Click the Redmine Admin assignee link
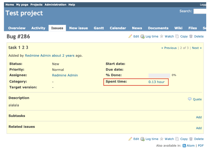The image size is (209, 153). pos(65,75)
